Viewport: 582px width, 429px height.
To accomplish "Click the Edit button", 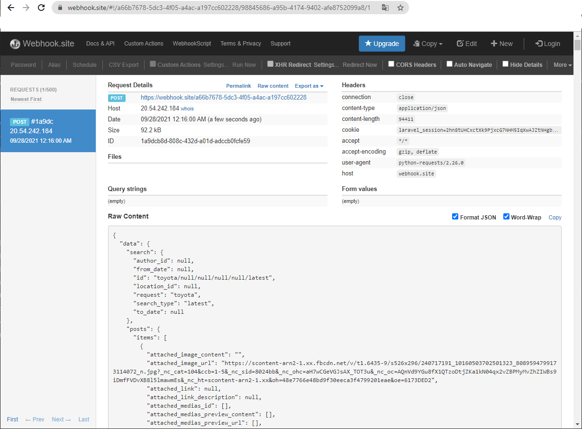I will (467, 44).
